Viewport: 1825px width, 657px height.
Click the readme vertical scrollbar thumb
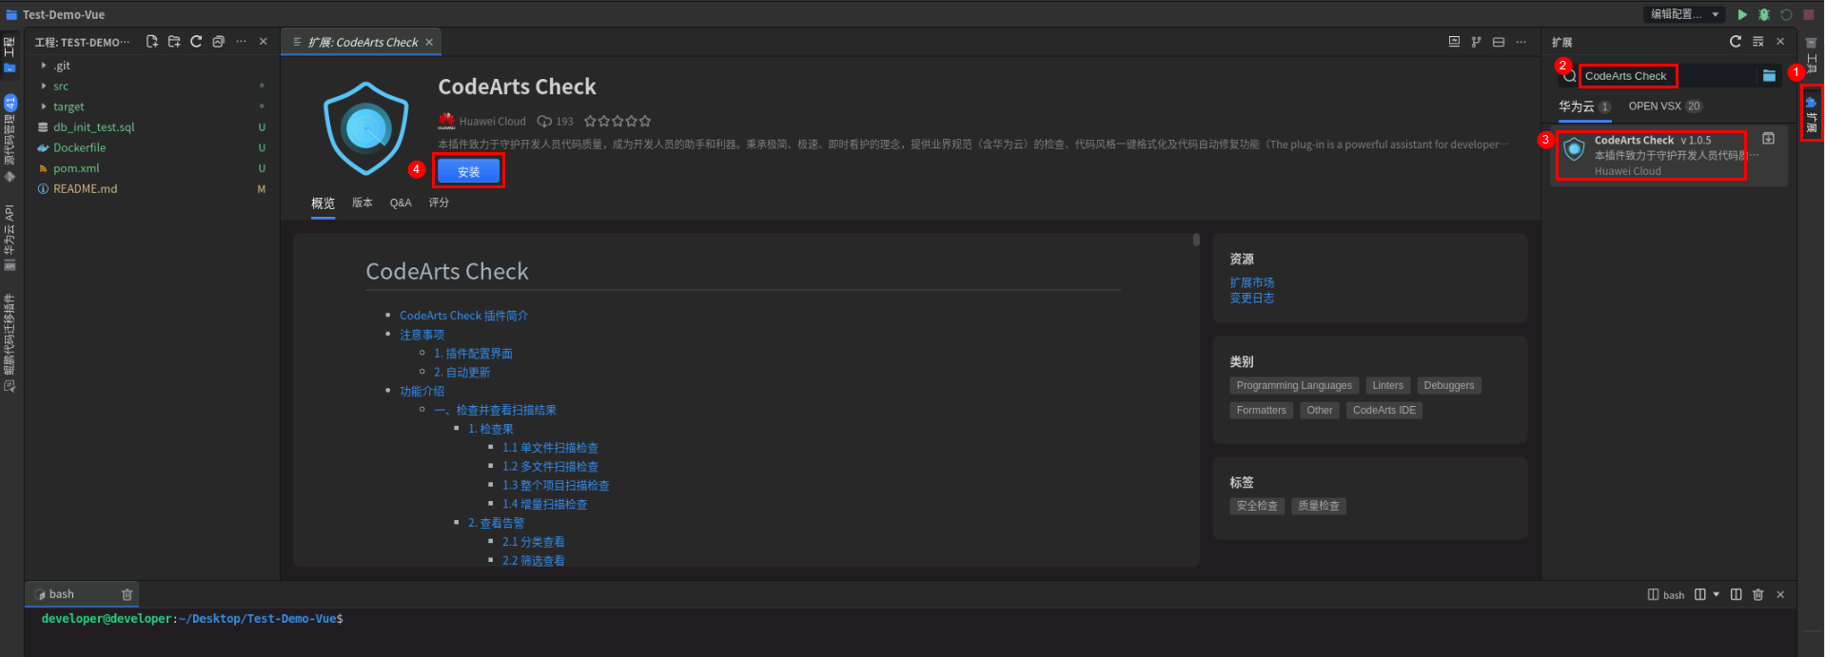tap(1196, 240)
